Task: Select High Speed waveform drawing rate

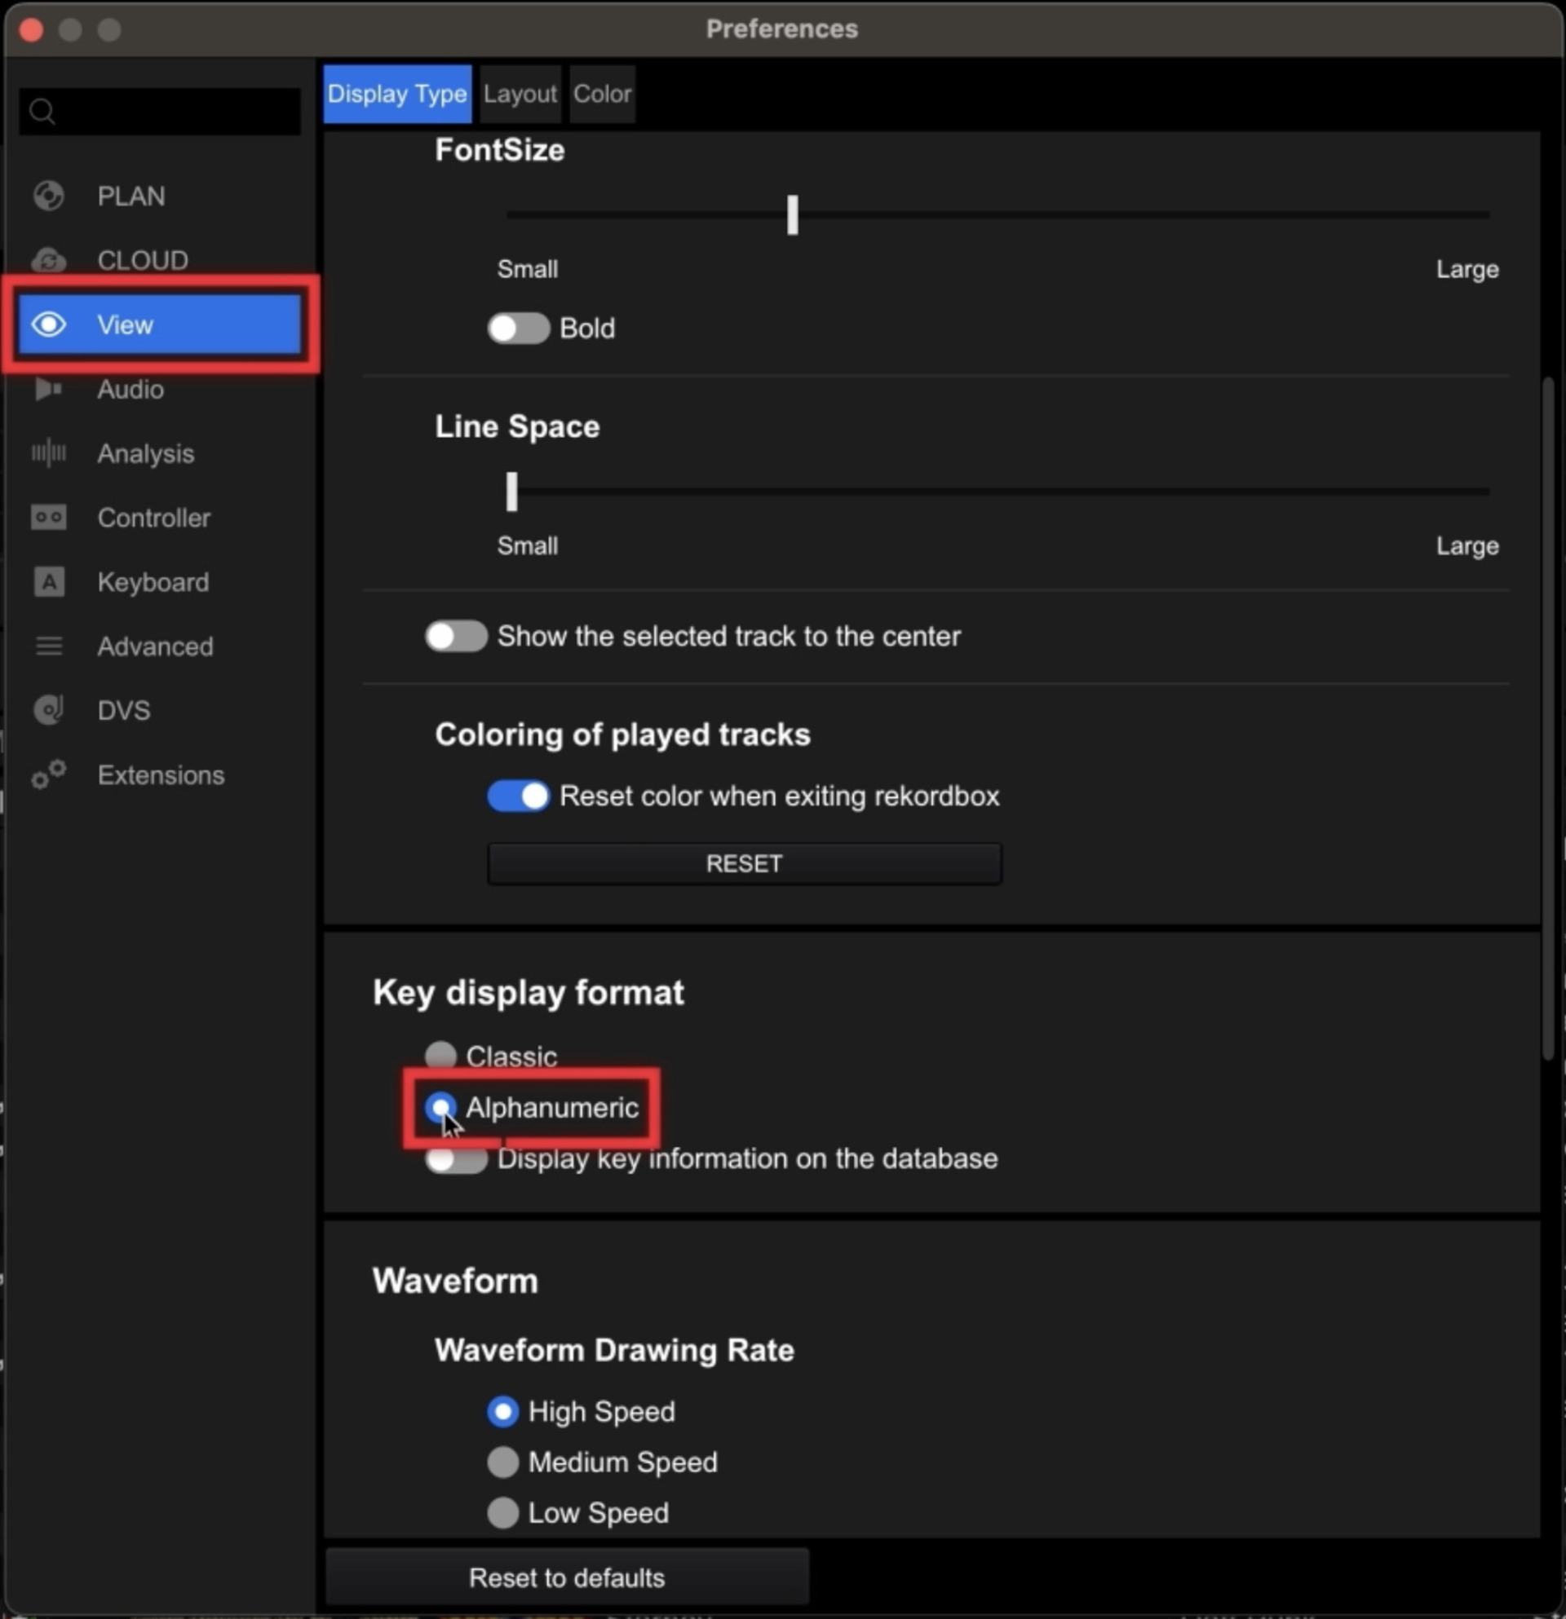Action: [x=502, y=1411]
